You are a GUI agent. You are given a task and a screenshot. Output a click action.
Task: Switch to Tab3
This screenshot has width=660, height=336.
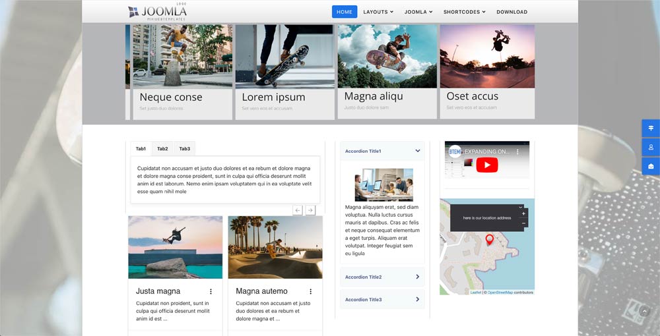tap(185, 149)
